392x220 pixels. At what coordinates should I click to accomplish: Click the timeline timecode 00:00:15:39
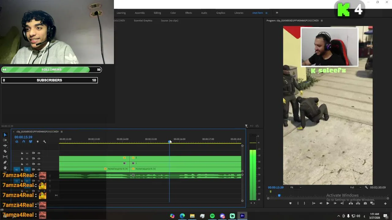[23, 137]
